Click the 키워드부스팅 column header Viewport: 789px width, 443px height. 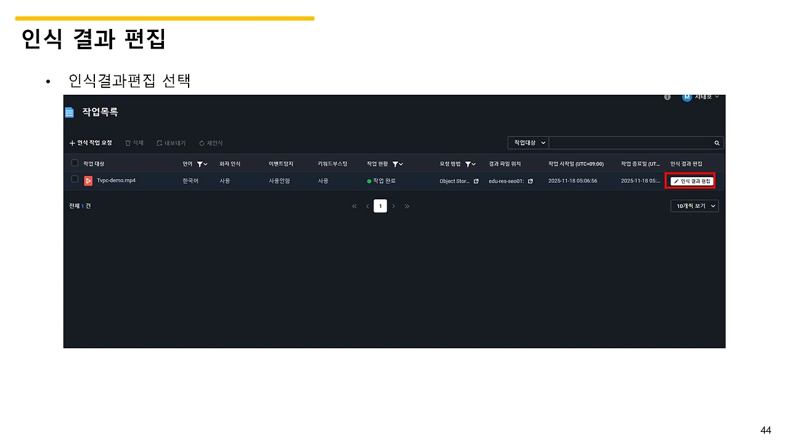click(332, 164)
